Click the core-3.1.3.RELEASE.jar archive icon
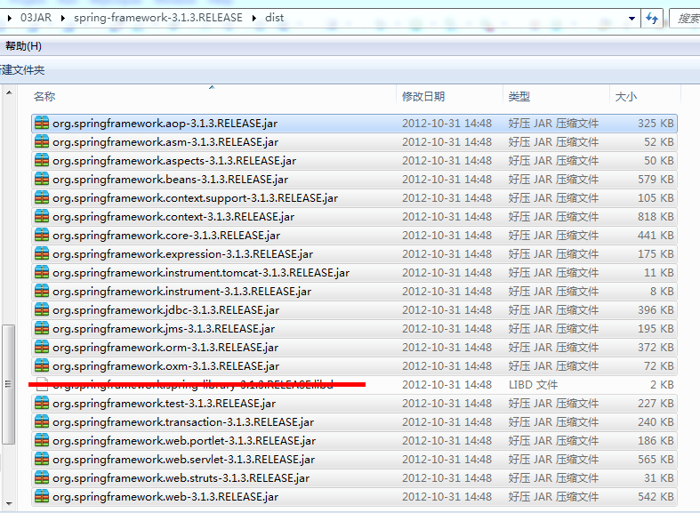 coord(42,236)
